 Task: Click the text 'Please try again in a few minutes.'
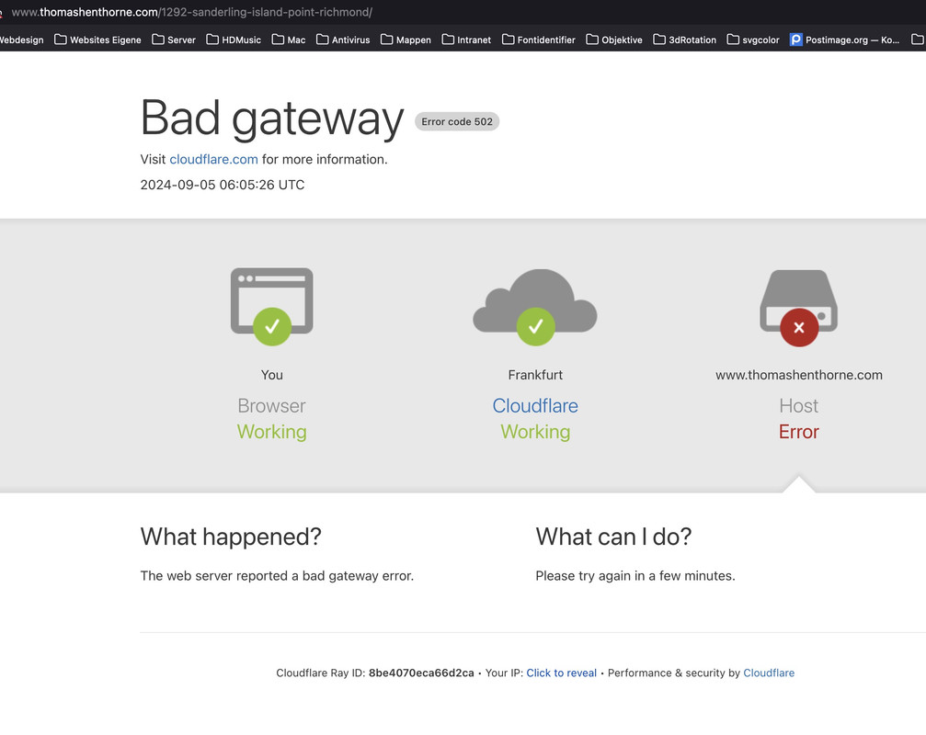point(635,576)
